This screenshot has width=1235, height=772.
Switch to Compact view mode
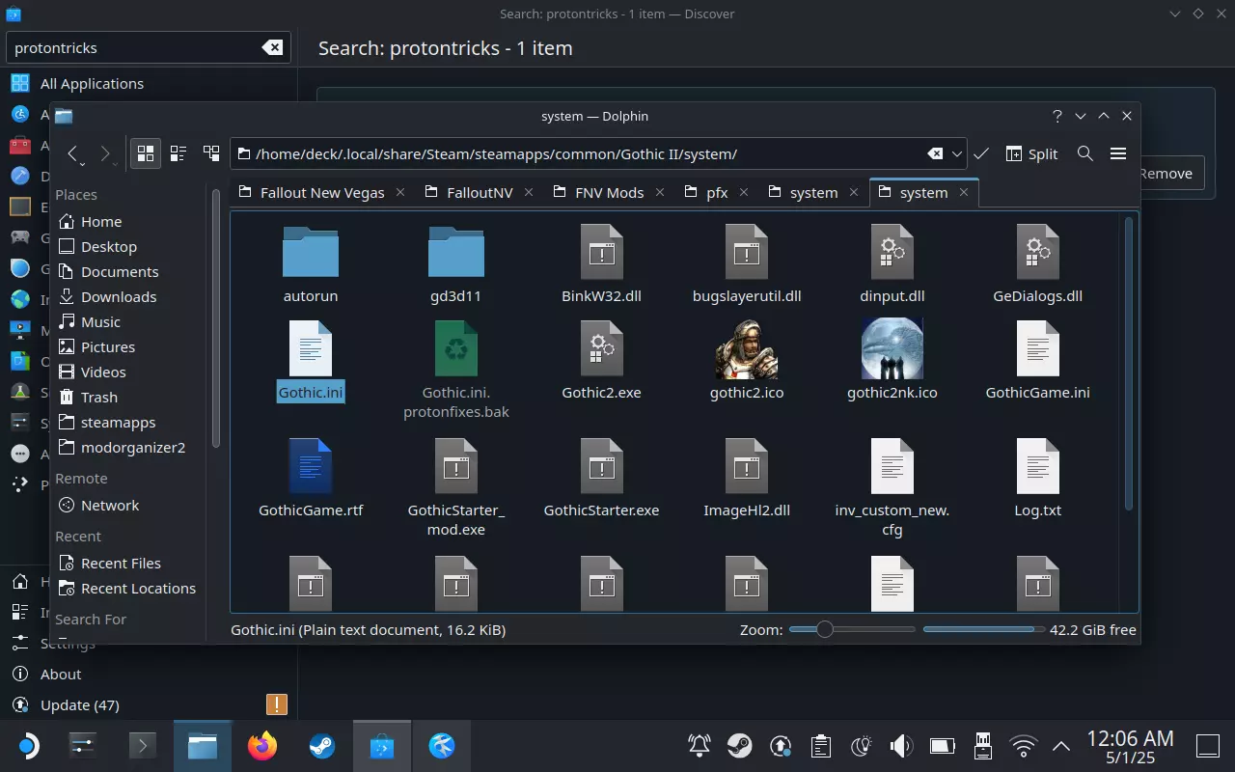178,153
